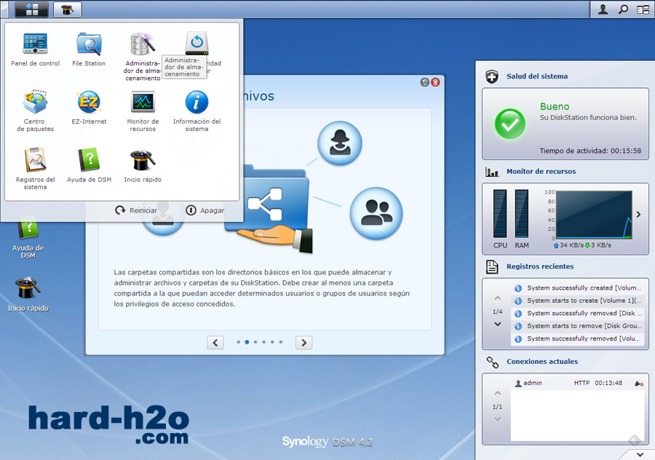
Task: Select log 'System starts to remove [Disk Grou...'
Action: (577, 326)
